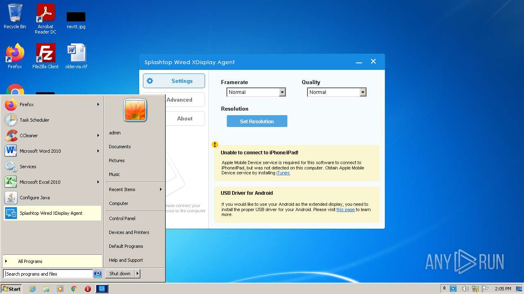Open FileZilla Client desktop shortcut
The image size is (524, 294).
coord(45,56)
